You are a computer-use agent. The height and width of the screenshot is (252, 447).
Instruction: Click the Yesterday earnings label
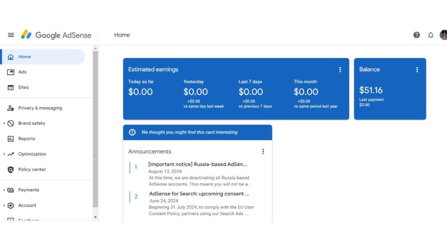[x=194, y=82]
